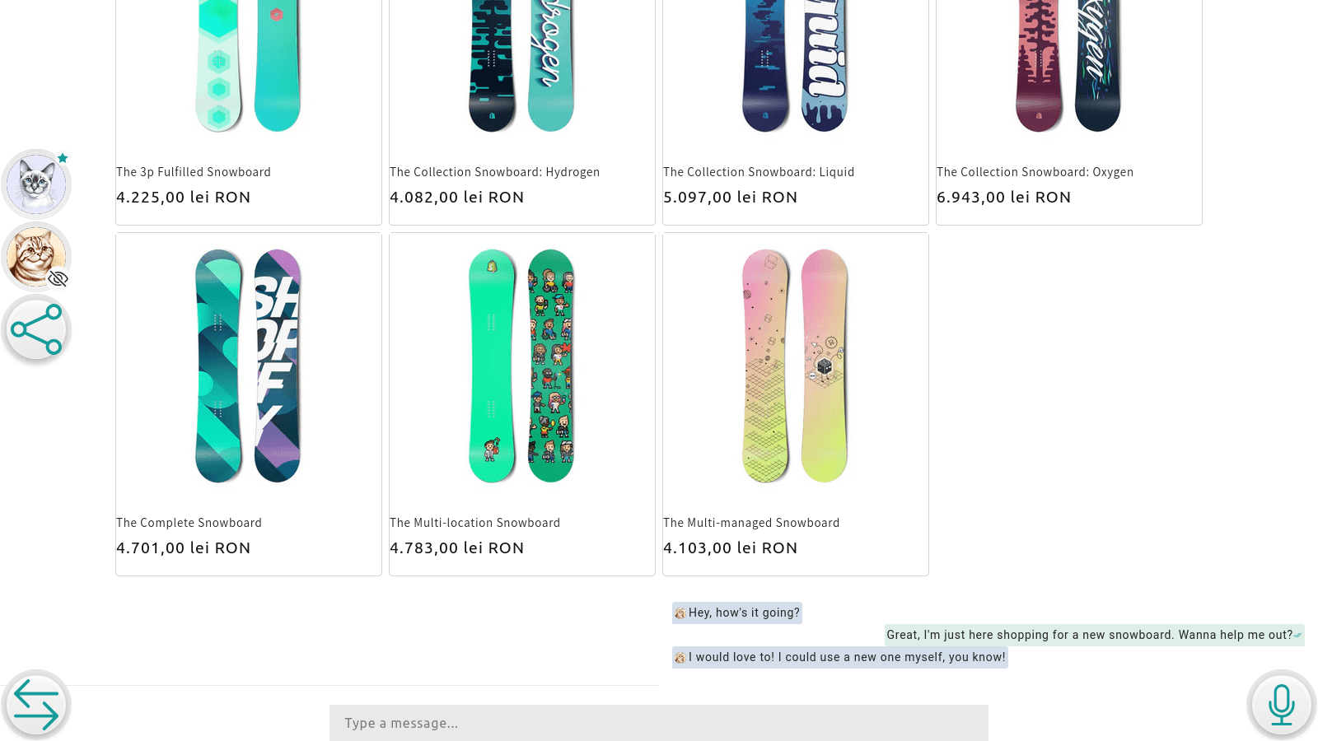The image size is (1318, 741).
Task: Click the robot emoji in the greeting message
Action: point(680,613)
